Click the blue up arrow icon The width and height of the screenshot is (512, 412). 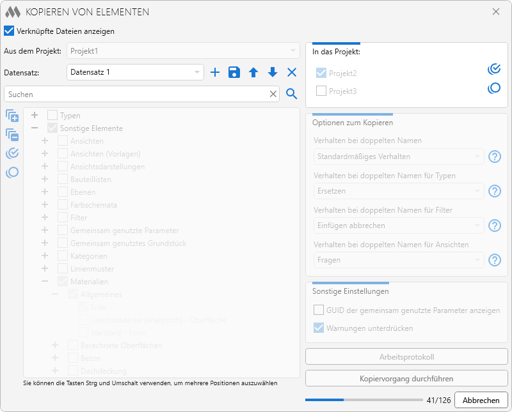point(253,73)
